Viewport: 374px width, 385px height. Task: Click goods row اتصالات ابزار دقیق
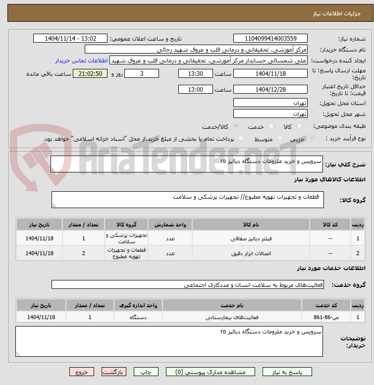point(190,253)
